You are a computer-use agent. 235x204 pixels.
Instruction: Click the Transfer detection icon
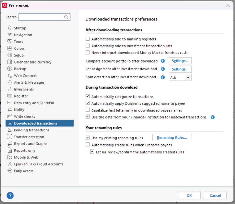[10, 137]
